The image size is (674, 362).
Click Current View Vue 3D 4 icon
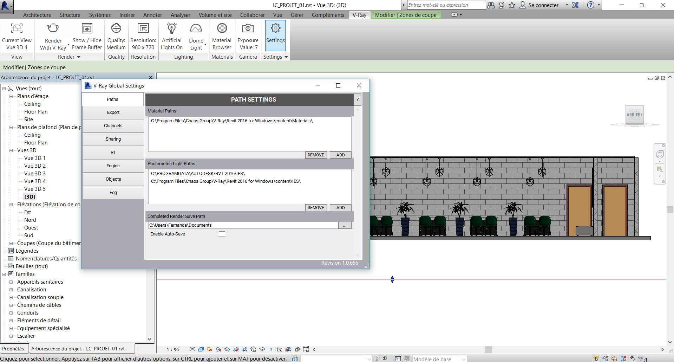click(17, 28)
